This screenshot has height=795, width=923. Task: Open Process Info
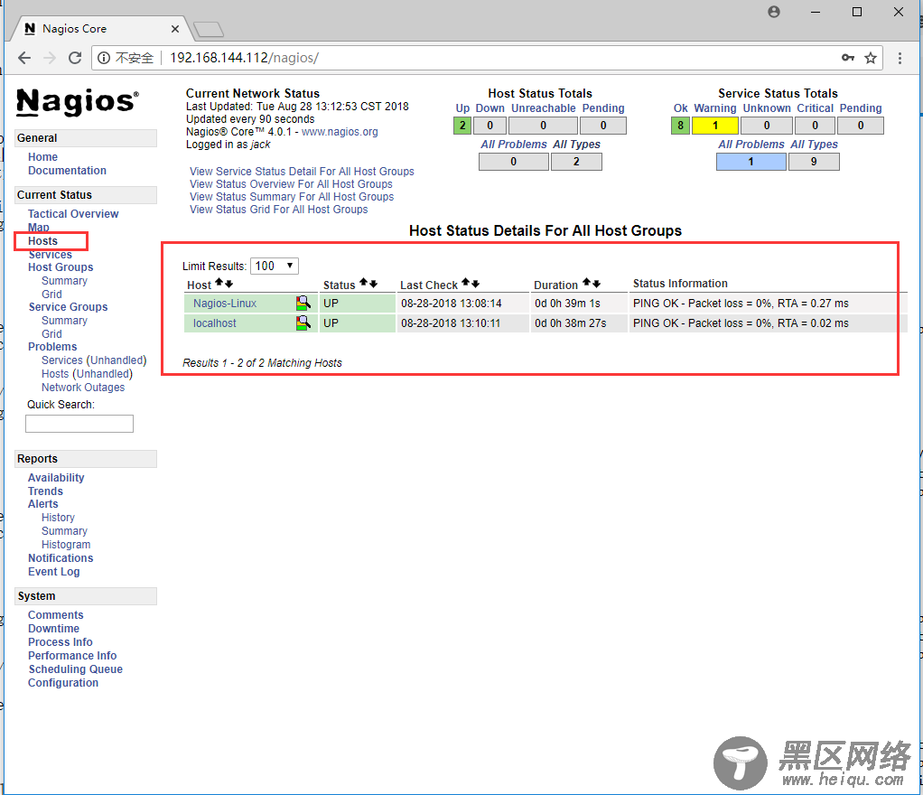click(60, 642)
